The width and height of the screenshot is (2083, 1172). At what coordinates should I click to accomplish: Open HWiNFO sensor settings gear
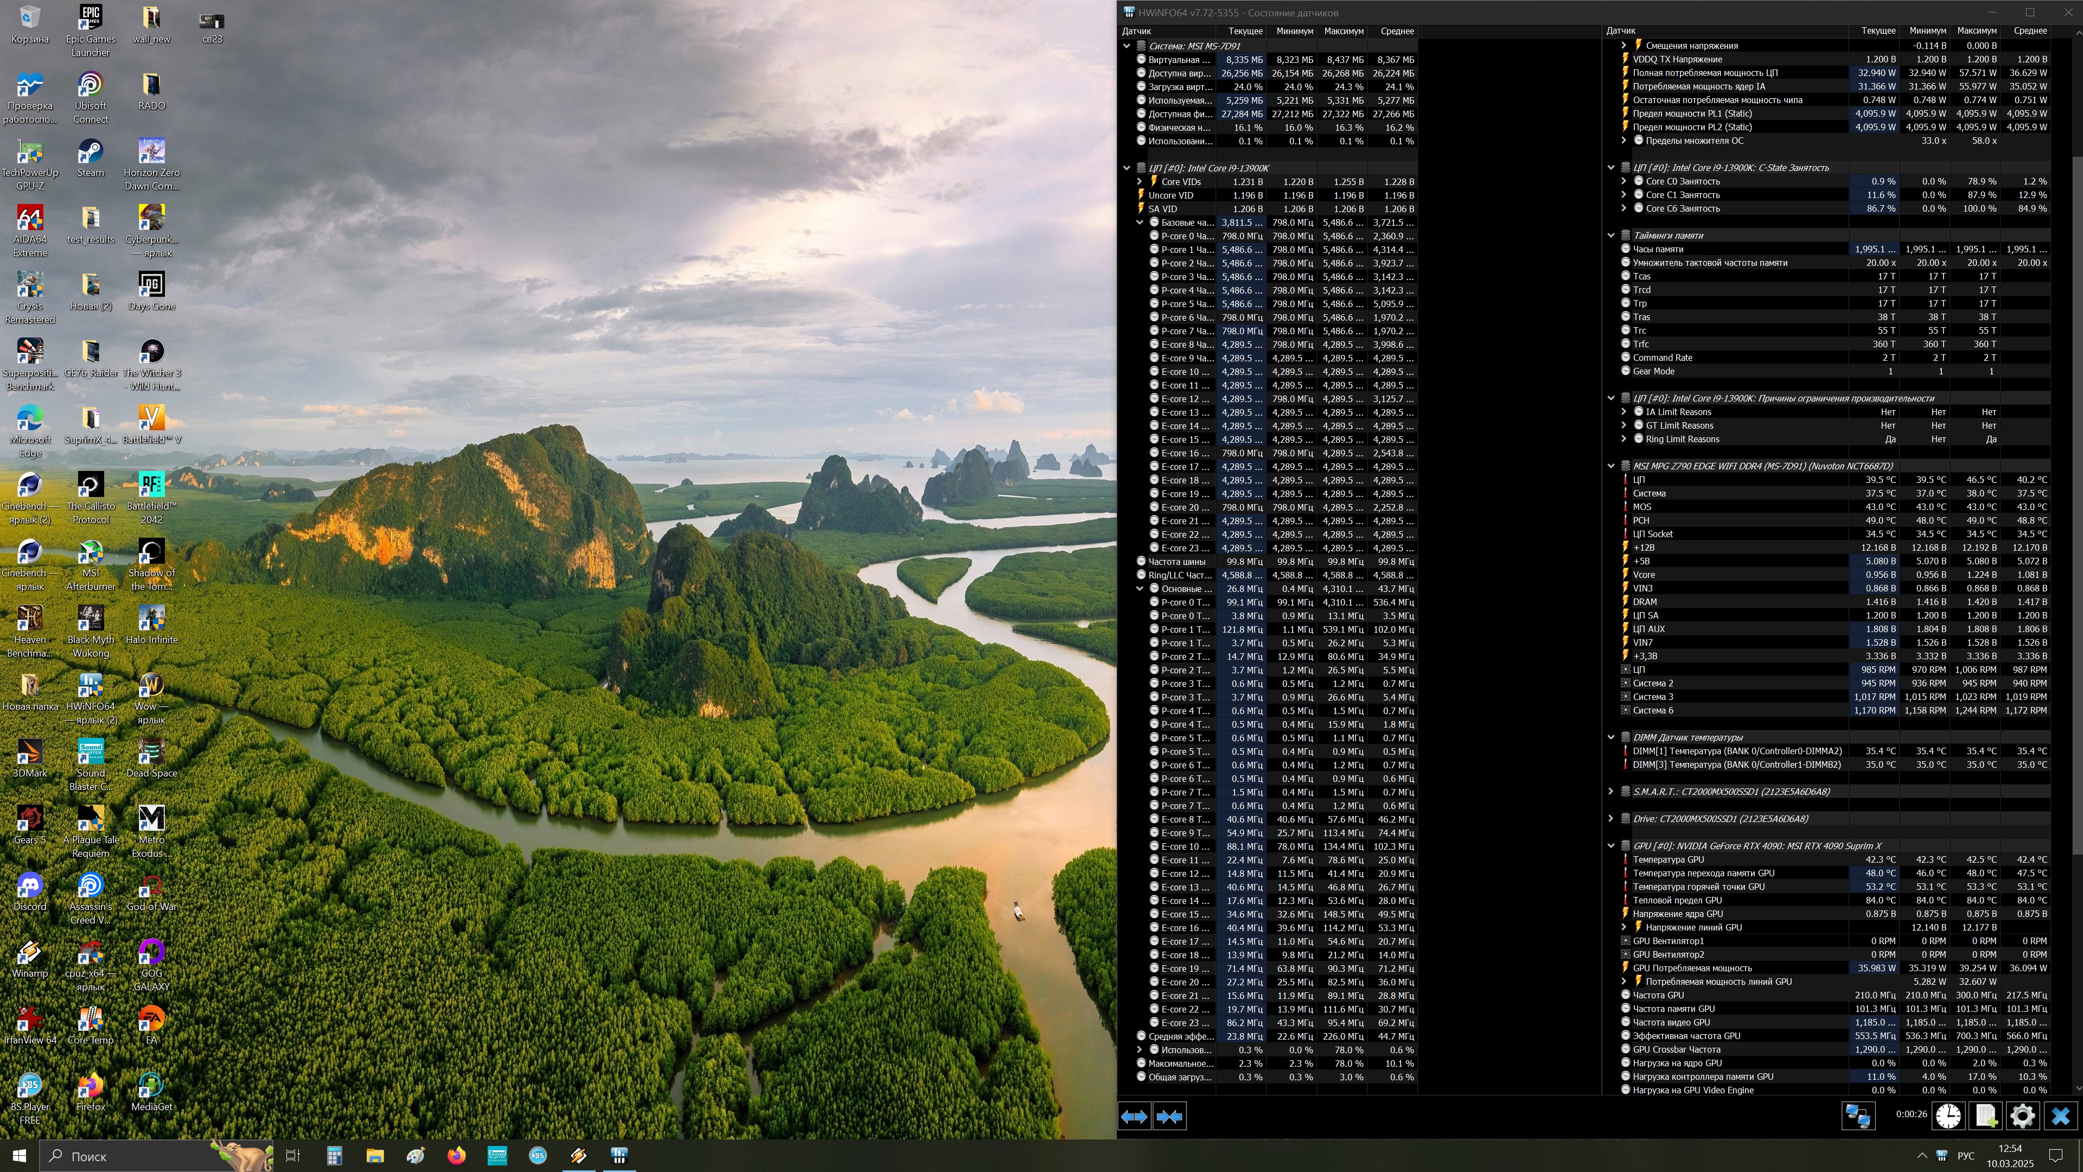(x=2022, y=1117)
